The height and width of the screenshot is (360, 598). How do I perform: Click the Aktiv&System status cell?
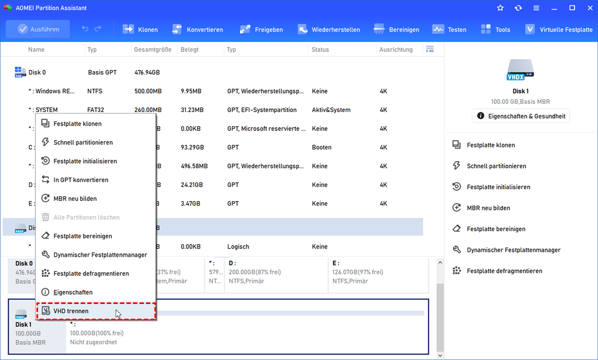(x=331, y=110)
